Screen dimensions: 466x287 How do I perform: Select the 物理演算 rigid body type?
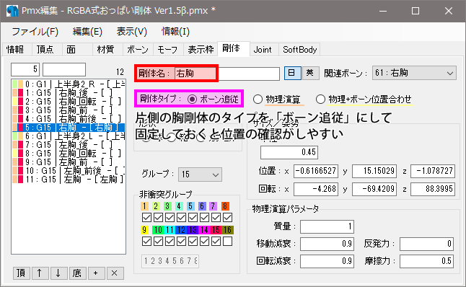point(277,100)
